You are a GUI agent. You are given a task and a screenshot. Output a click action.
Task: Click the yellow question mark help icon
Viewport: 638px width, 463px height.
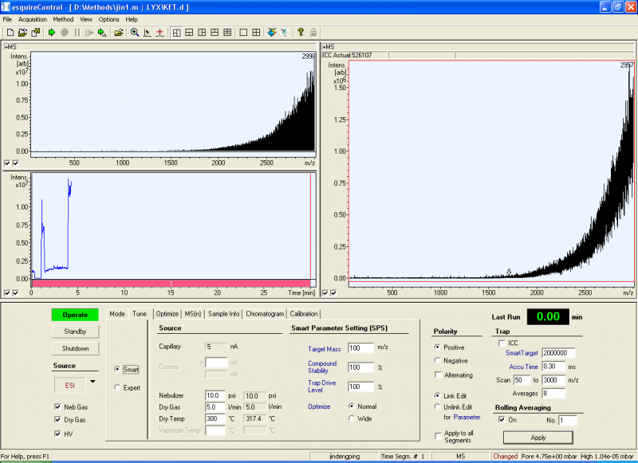coord(301,33)
